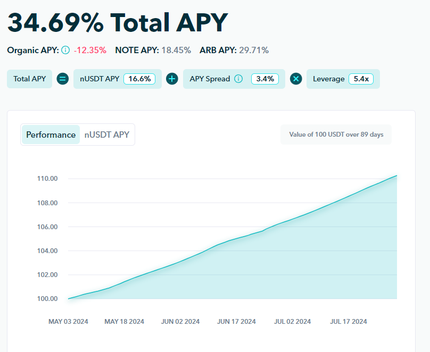
Task: Click the negative Organic APY percentage
Action: 90,51
